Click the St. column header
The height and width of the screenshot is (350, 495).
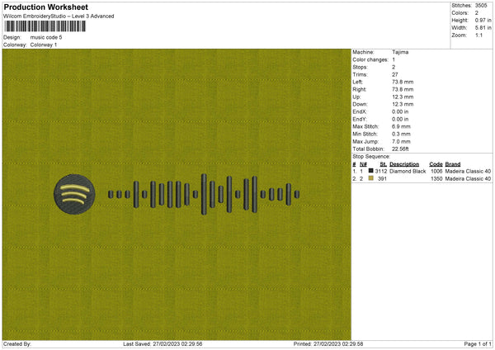tap(384, 164)
